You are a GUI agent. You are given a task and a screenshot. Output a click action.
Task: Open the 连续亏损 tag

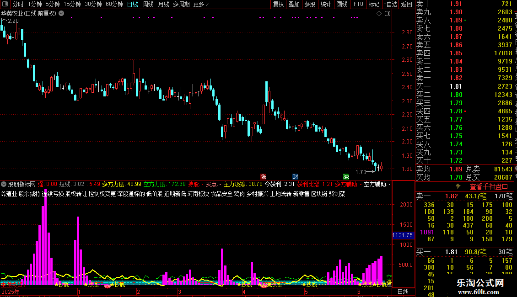tap(53, 194)
